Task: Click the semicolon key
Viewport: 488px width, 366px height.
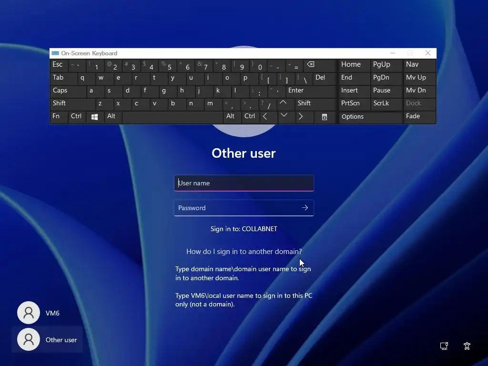Action: pos(258,91)
